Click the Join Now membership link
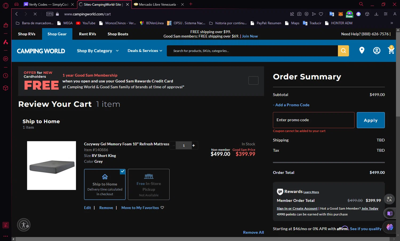The image size is (400, 241). (x=250, y=36)
